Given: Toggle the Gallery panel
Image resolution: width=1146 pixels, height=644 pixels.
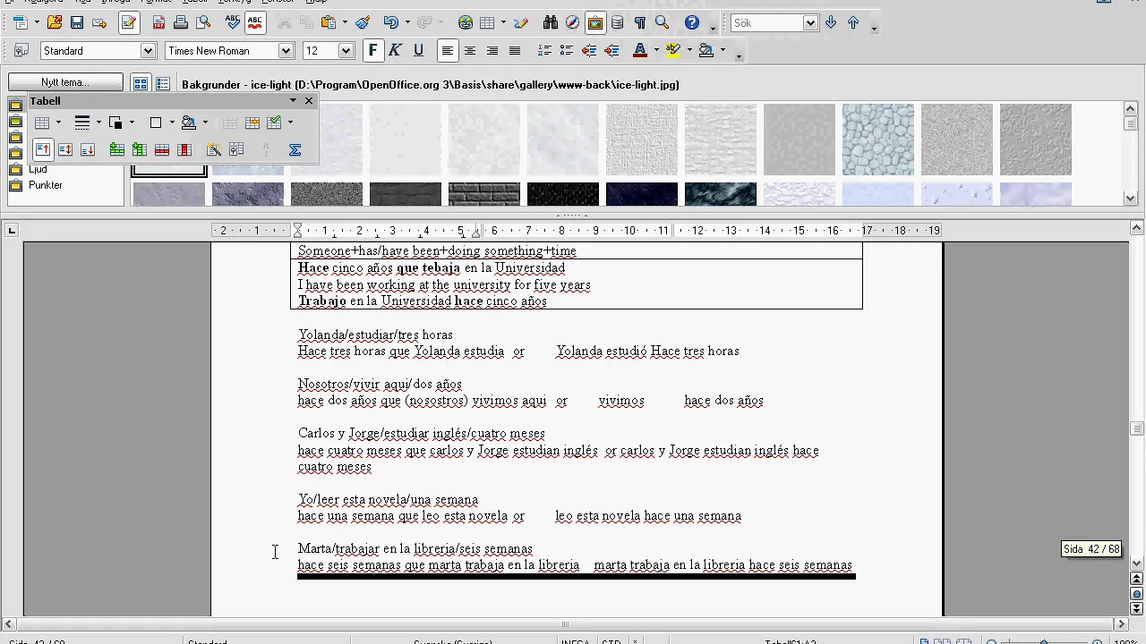Looking at the screenshot, I should (594, 22).
